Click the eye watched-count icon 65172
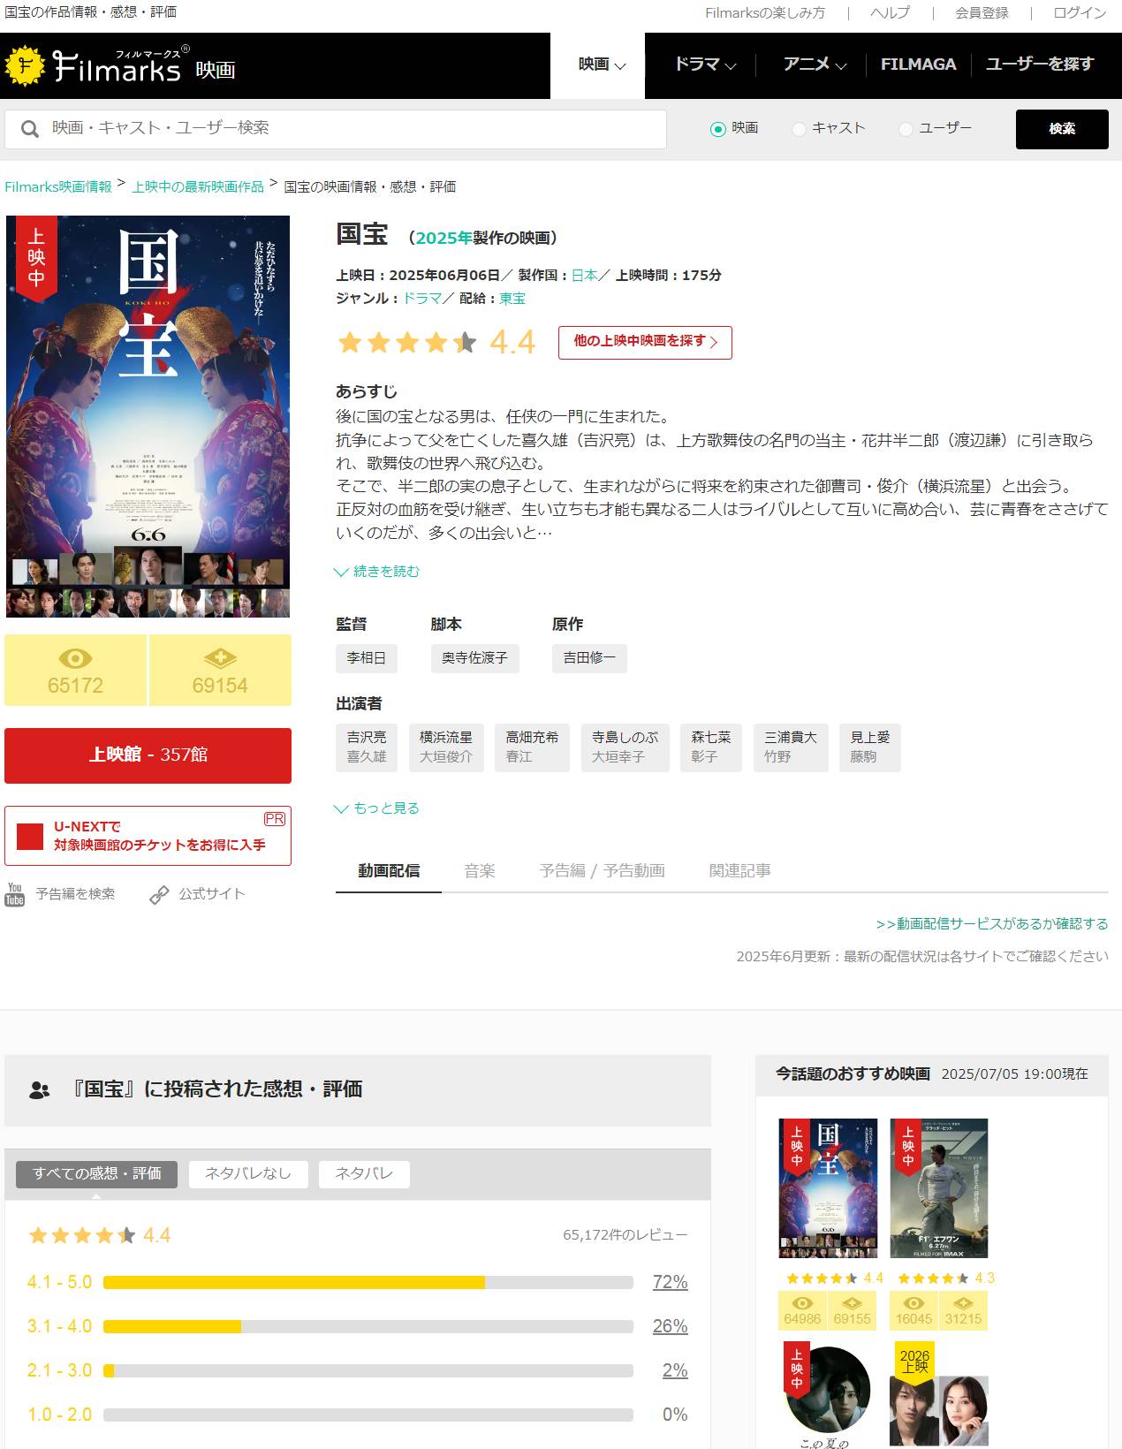This screenshot has width=1122, height=1449. [75, 658]
